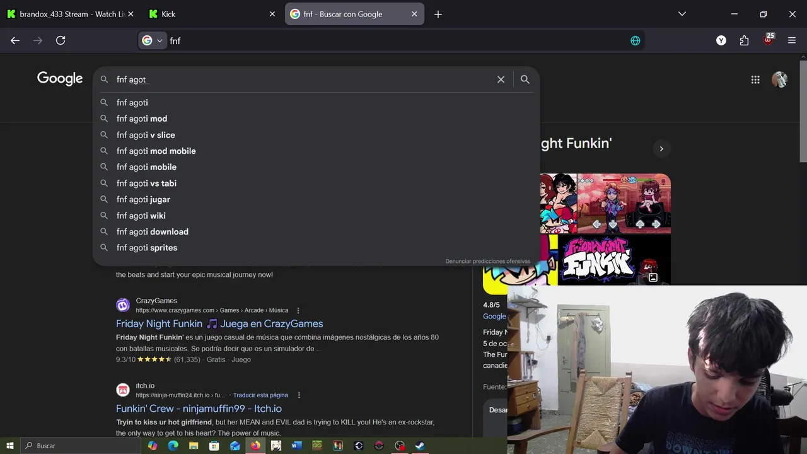Open Steam from the taskbar
Viewport: 807px width, 454px height.
[420, 446]
